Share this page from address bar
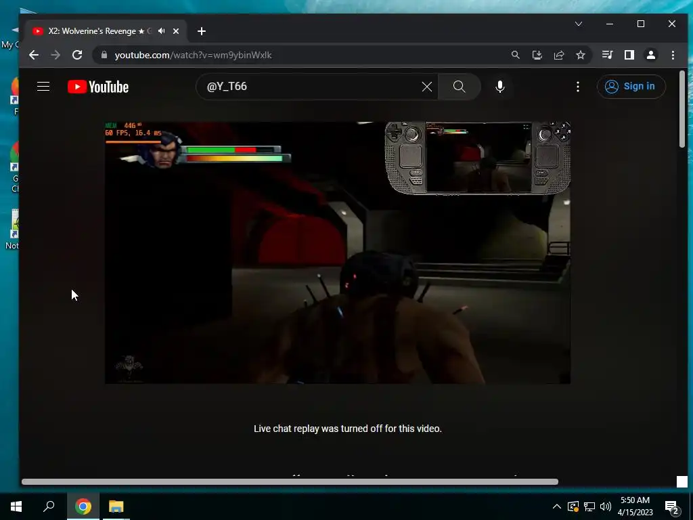The height and width of the screenshot is (520, 693). coord(558,55)
